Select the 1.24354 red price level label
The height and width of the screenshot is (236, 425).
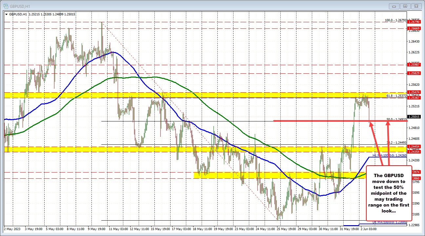(x=414, y=152)
